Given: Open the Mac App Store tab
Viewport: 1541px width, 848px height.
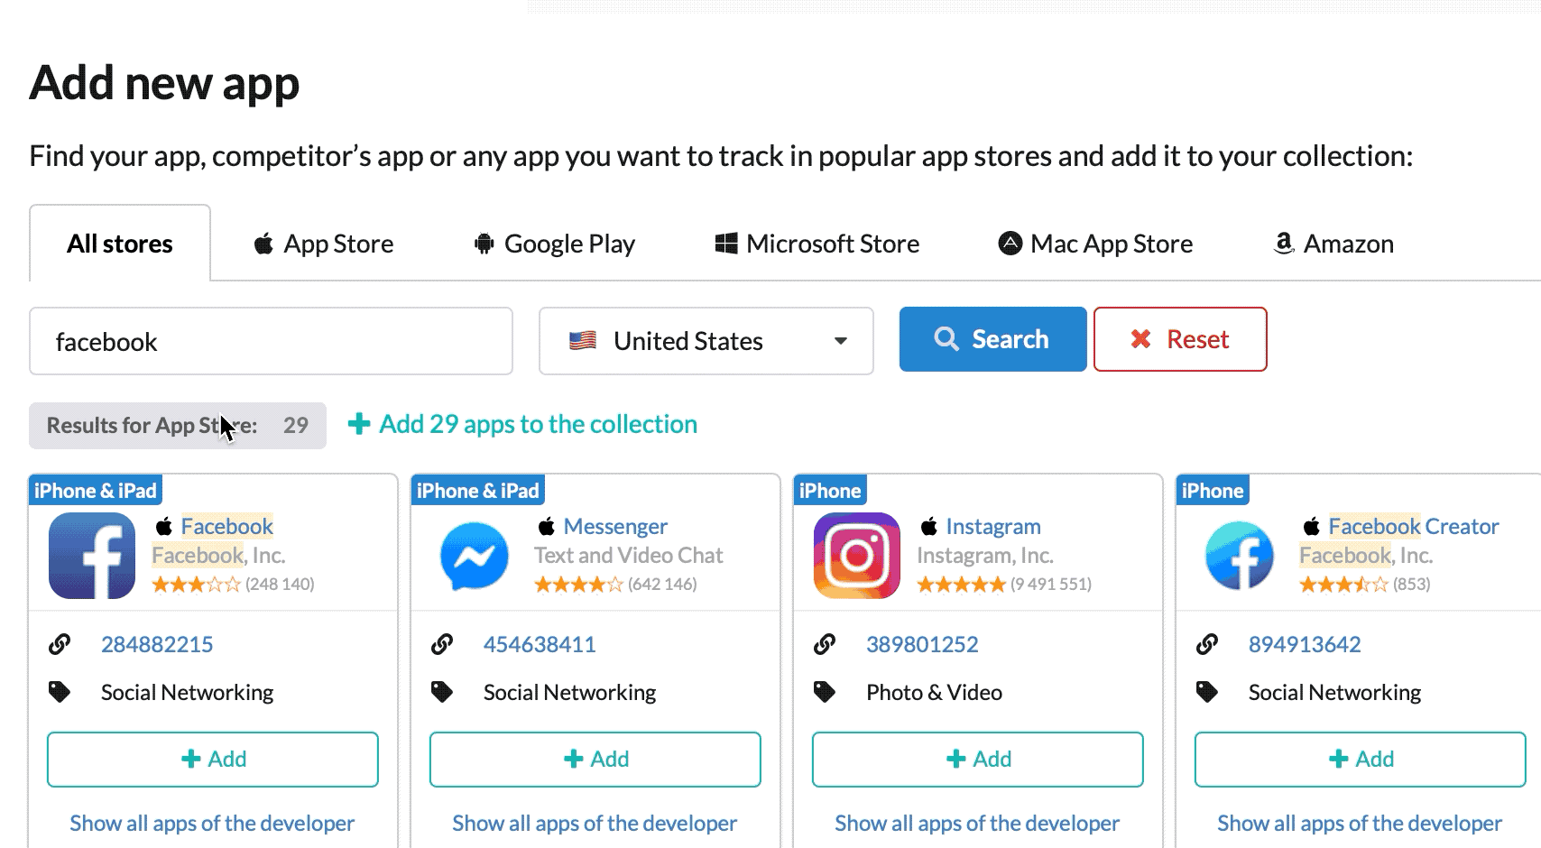Looking at the screenshot, I should [x=1095, y=244].
